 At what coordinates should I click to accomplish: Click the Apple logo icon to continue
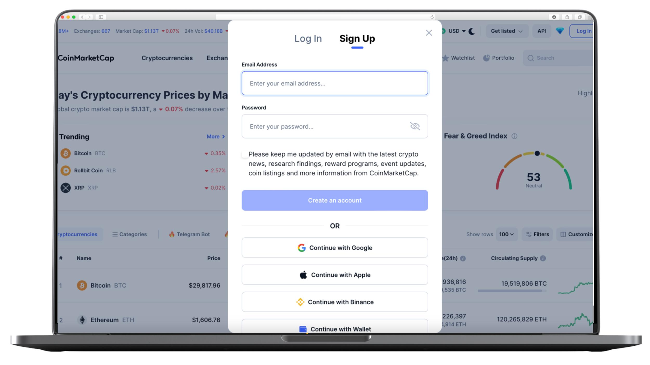[x=303, y=275]
